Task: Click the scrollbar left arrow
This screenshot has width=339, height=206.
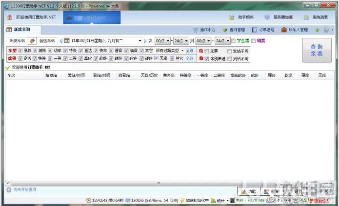Action: point(8,183)
